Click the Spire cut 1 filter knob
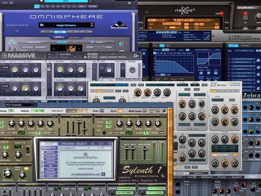Viewport: 261px width, 196px height. pos(182,104)
